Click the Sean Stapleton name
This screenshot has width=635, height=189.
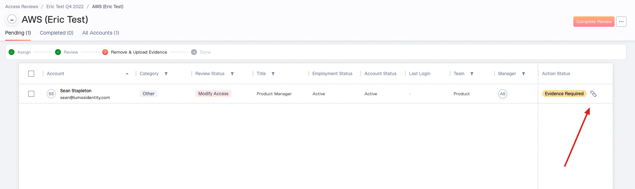point(76,91)
